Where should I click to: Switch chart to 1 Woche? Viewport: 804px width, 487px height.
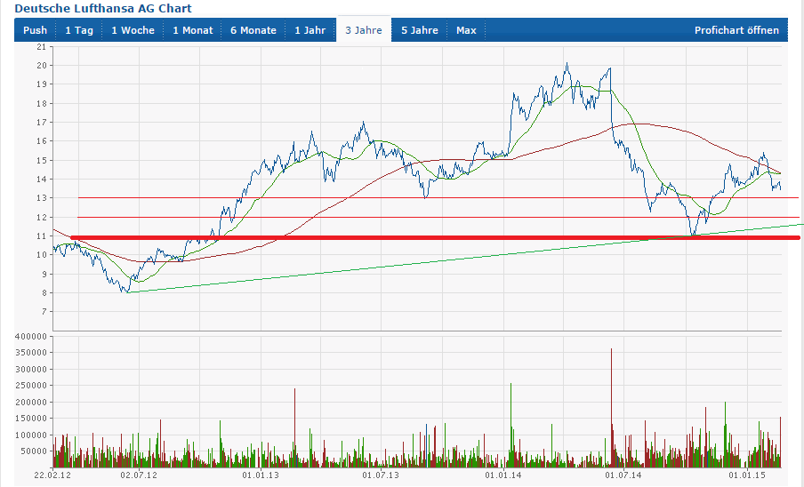pyautogui.click(x=133, y=30)
